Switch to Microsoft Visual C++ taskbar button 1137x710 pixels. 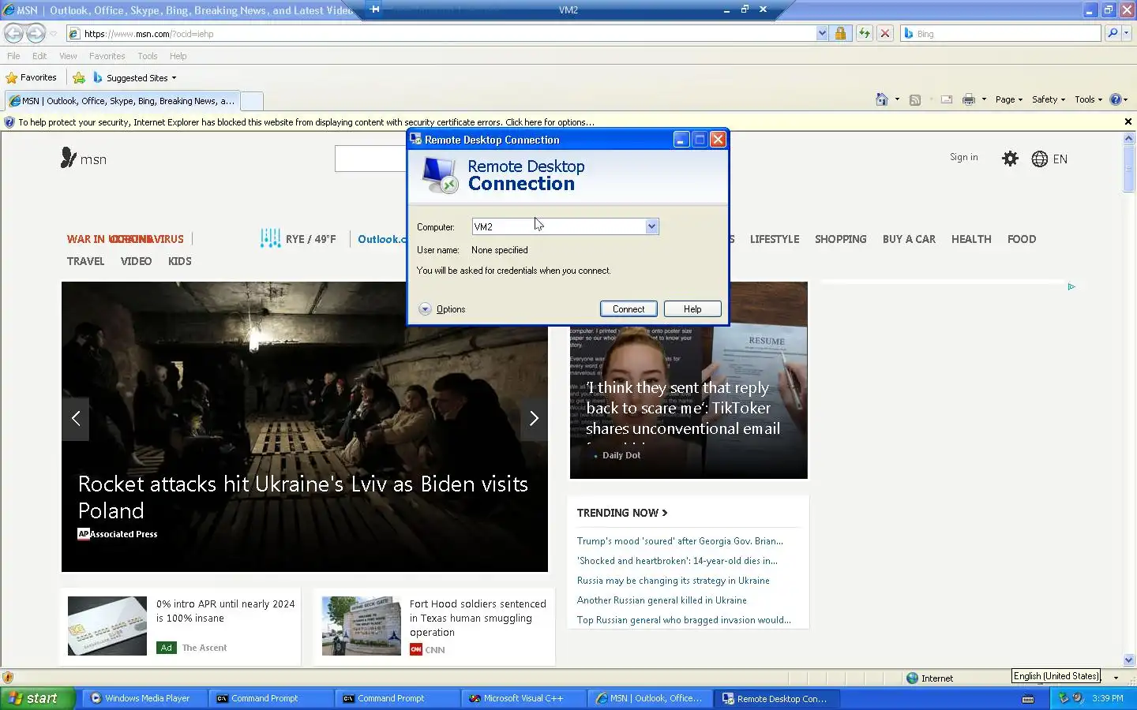click(x=524, y=698)
